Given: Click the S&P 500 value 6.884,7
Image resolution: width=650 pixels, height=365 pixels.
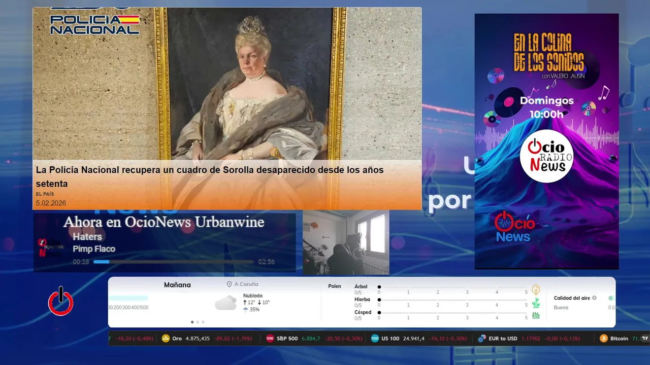Looking at the screenshot, I should pos(311,339).
